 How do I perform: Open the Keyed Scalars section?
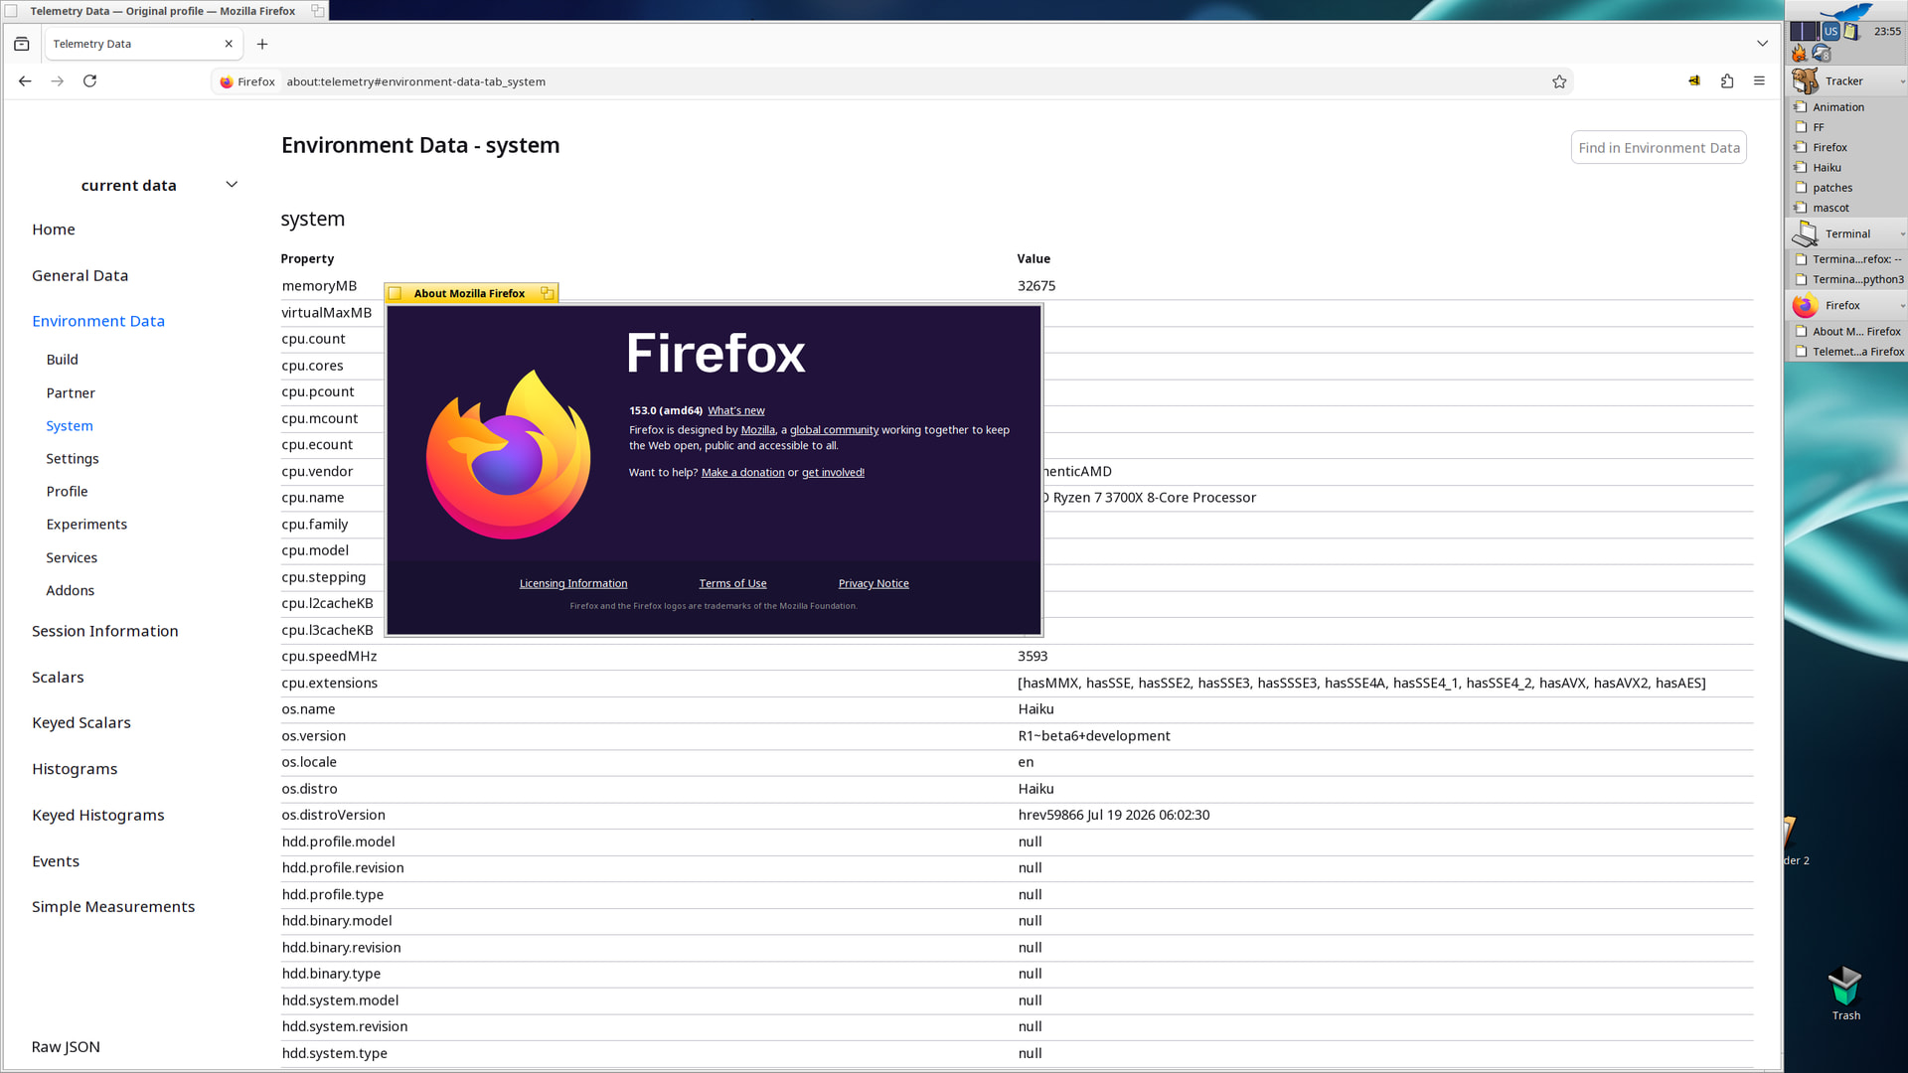click(x=81, y=723)
